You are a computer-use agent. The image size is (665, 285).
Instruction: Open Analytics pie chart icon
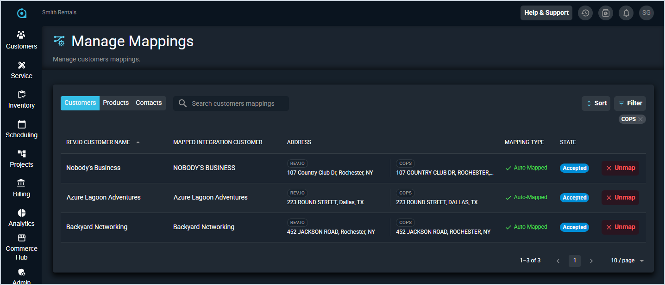pos(21,213)
